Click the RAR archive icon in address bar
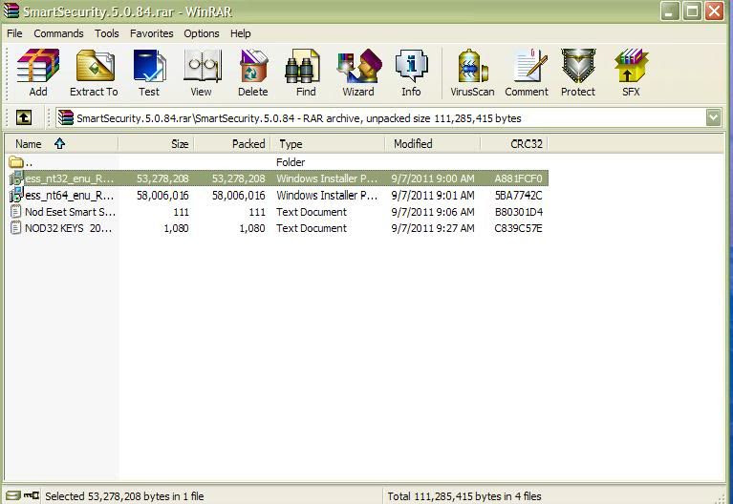This screenshot has width=733, height=504. (x=66, y=117)
